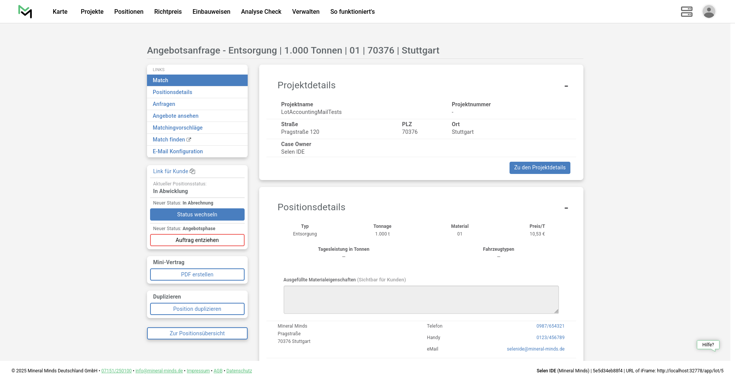Click inside the Materialeigenschaften text area
This screenshot has height=380, width=735.
click(x=421, y=299)
